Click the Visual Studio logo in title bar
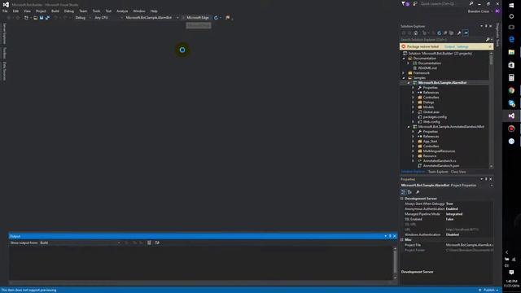521x293 pixels. tap(6, 4)
